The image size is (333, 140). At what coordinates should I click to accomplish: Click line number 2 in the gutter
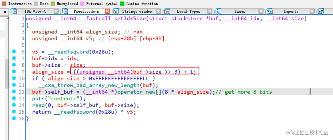(23, 25)
